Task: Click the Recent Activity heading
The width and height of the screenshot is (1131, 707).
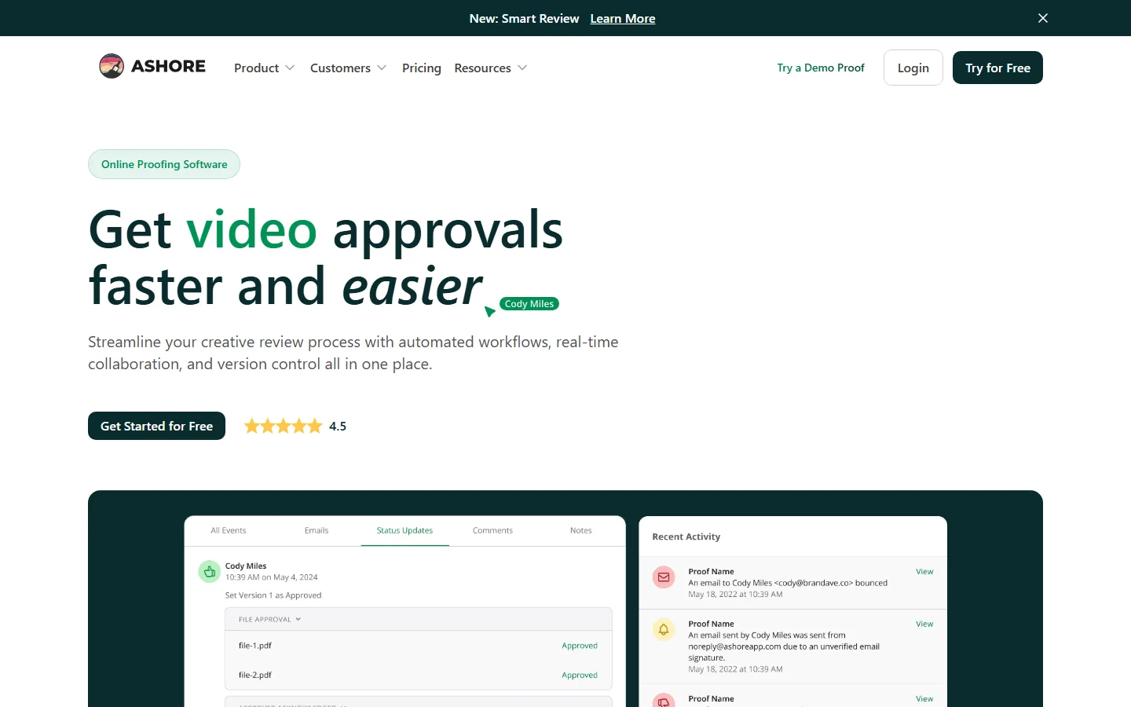Action: 686,537
